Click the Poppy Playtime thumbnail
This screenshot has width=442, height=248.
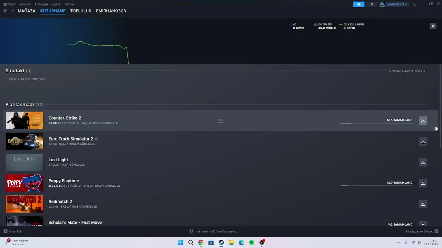[25, 183]
